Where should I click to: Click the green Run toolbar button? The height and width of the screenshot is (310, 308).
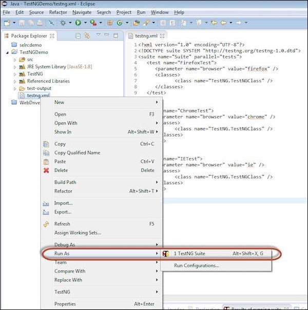click(78, 23)
